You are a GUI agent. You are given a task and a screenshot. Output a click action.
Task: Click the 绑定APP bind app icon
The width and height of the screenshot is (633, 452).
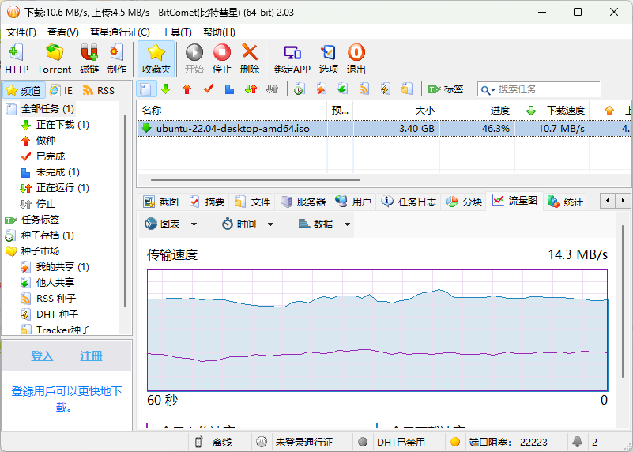click(292, 59)
